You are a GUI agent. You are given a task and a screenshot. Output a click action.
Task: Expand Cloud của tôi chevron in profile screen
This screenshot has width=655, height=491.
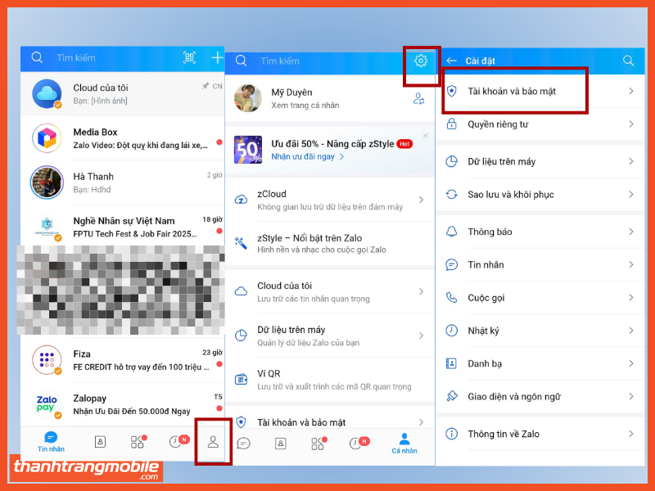click(421, 292)
